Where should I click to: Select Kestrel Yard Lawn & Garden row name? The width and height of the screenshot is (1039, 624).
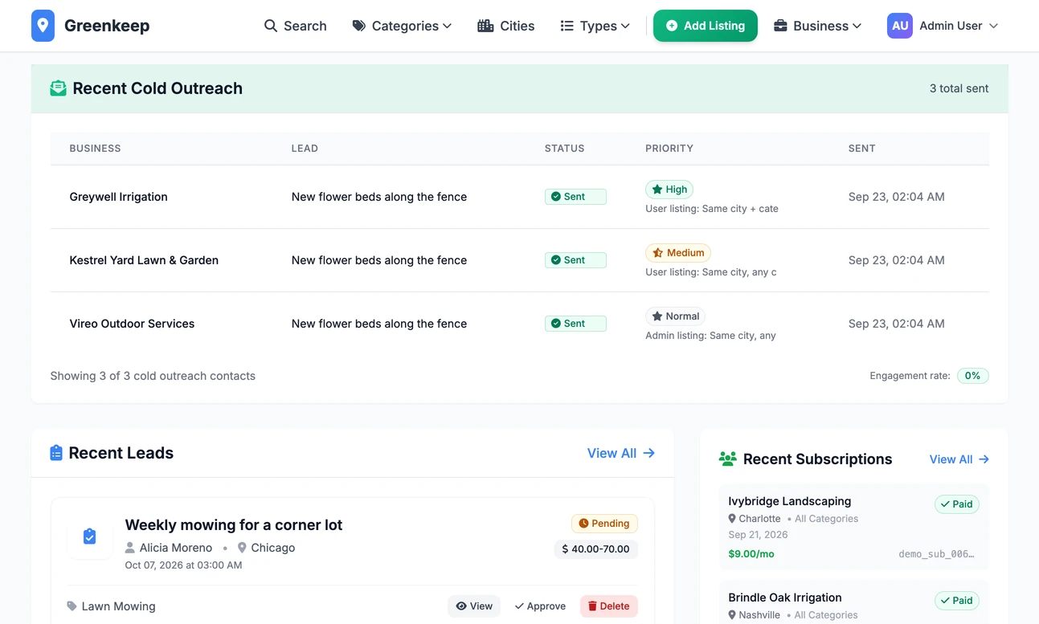[144, 260]
